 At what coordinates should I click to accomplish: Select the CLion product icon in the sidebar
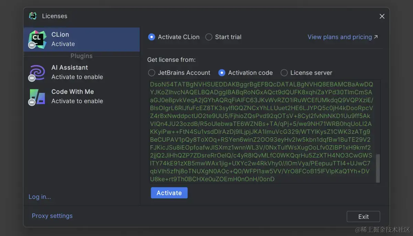[x=37, y=39]
